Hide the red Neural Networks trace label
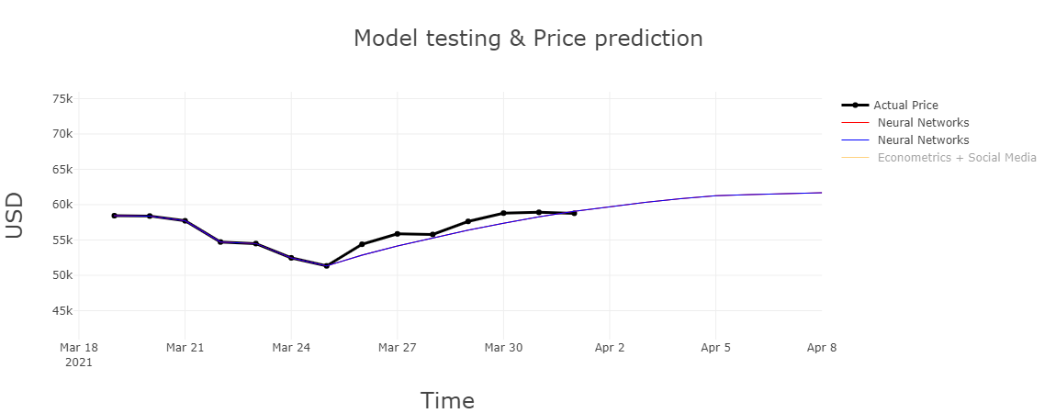The image size is (1056, 413). (924, 122)
